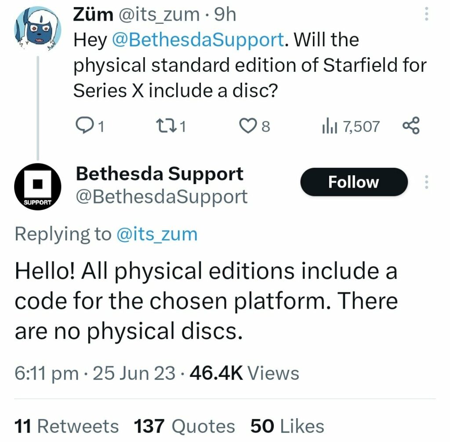Open the @its_zum link in the replying line
Viewport: 450px width, 442px height.
(x=156, y=234)
